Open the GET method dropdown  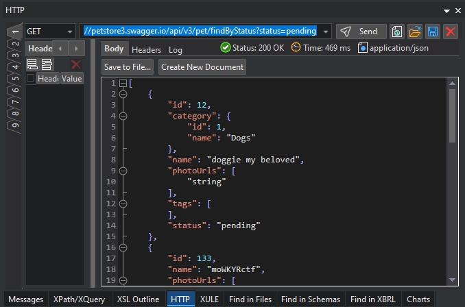(51, 32)
